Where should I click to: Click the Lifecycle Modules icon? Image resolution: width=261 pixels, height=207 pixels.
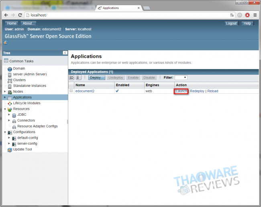click(x=10, y=104)
